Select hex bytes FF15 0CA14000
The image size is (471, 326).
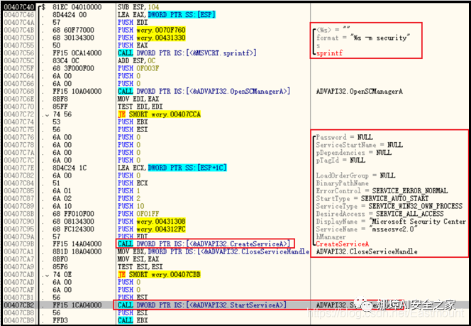77,53
